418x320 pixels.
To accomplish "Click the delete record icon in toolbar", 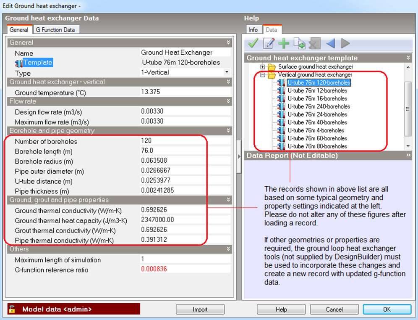I will (314, 43).
